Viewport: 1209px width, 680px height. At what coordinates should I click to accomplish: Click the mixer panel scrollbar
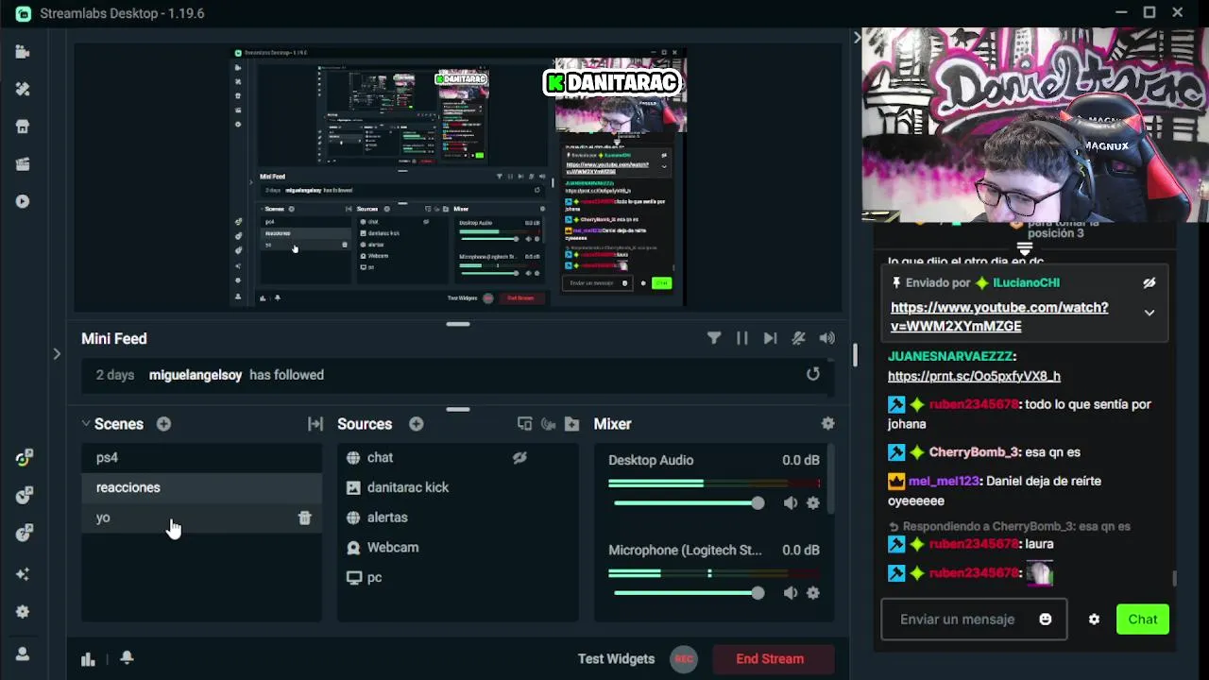coord(832,482)
